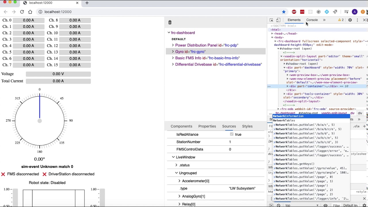Expand Accelerometer[0] source entry
This screenshot has width=368, height=207.
179,181
